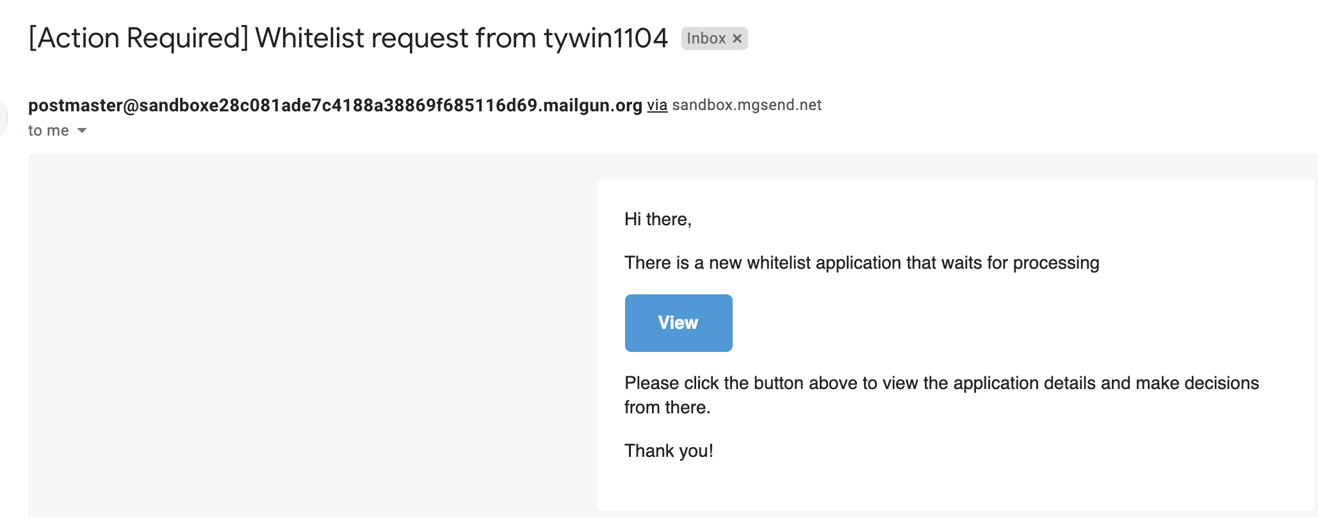Click the '[Action Required]' prefix in subject
Image resolution: width=1318 pixels, height=517 pixels.
[138, 38]
